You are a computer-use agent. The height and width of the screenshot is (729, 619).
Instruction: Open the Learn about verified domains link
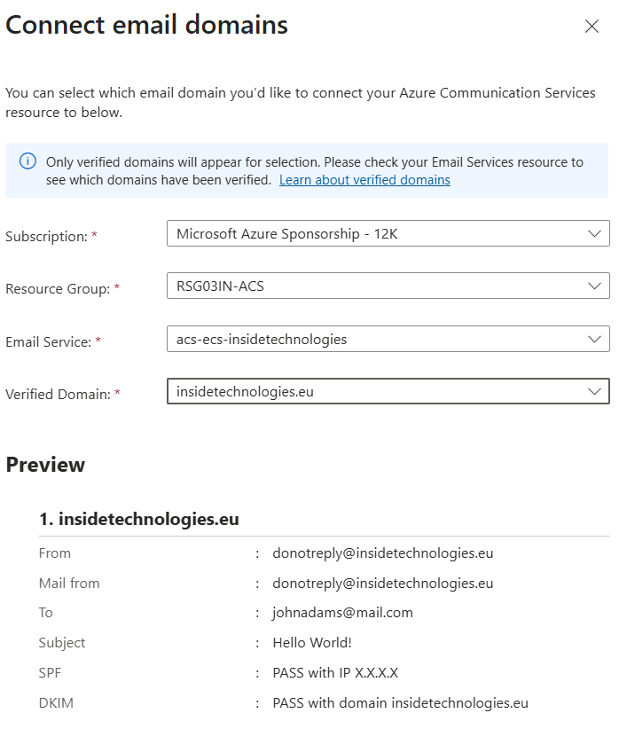(x=364, y=180)
